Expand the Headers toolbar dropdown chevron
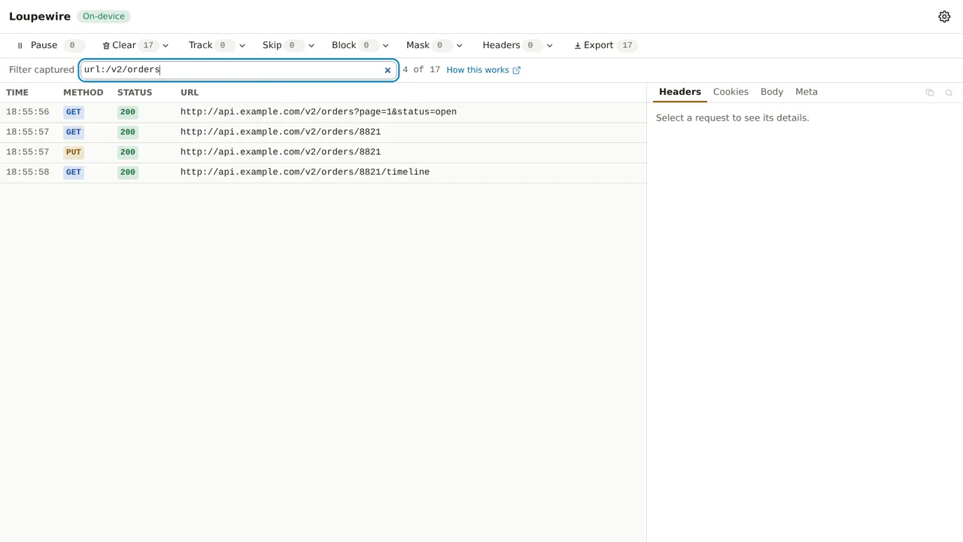 [549, 46]
